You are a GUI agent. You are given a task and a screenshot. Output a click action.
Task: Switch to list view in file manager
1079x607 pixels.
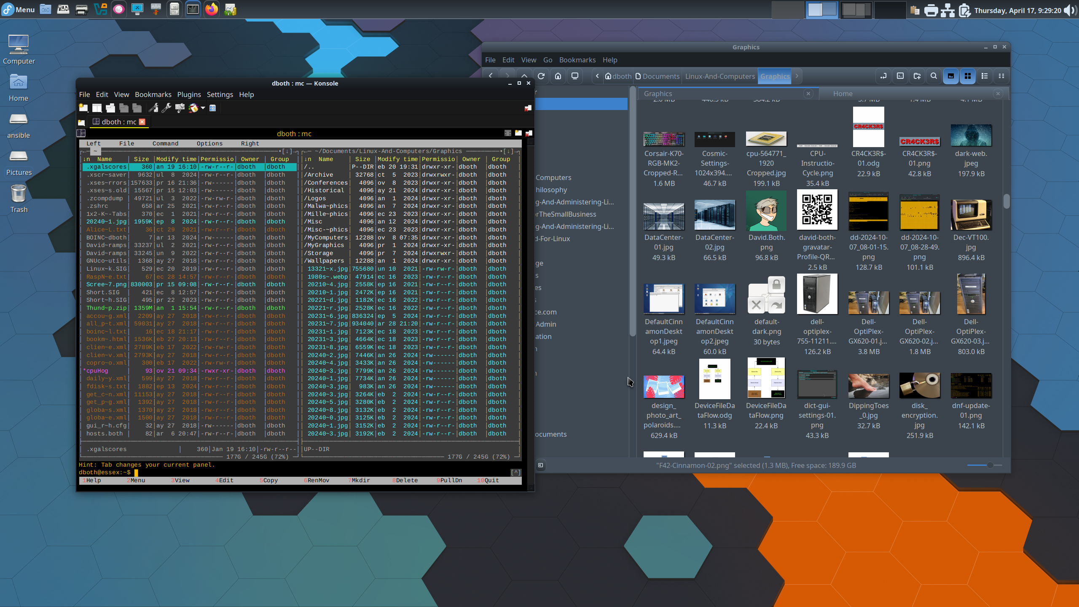[x=985, y=76]
